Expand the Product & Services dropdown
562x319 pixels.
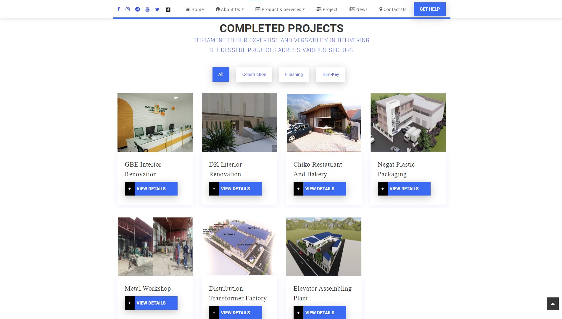[x=280, y=9]
